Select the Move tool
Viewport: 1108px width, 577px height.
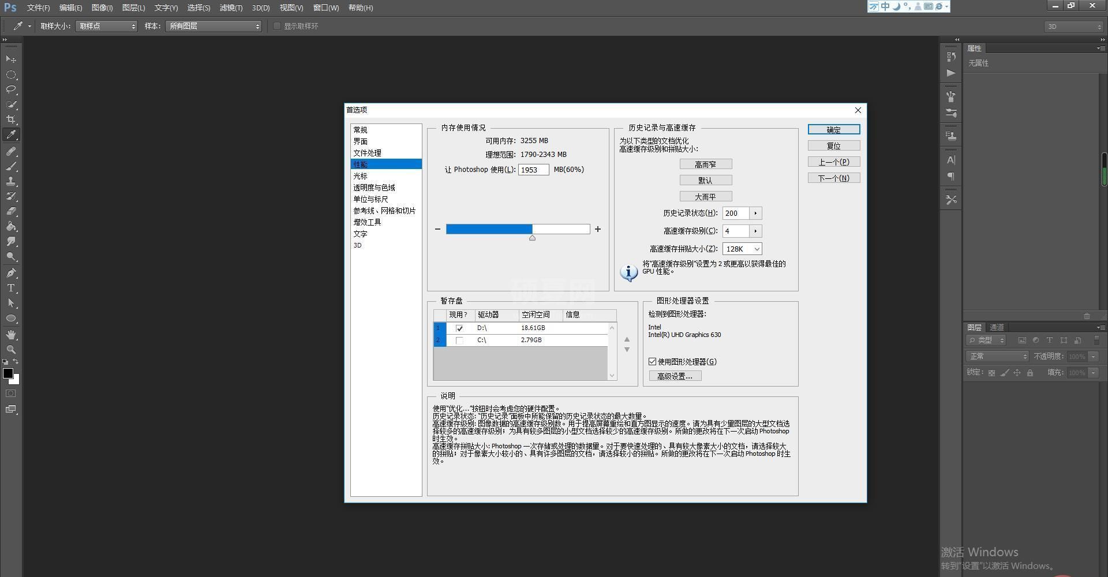pyautogui.click(x=11, y=59)
